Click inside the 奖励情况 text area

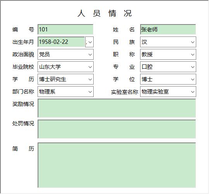click(x=117, y=108)
